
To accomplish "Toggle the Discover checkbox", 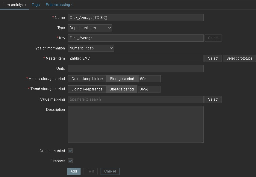I will (x=70, y=161).
